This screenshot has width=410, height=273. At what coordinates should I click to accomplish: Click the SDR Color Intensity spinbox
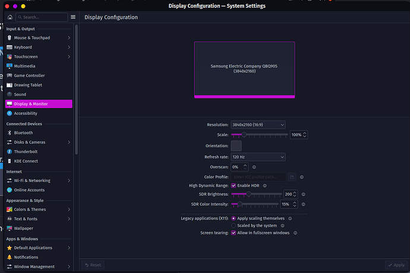(x=289, y=204)
